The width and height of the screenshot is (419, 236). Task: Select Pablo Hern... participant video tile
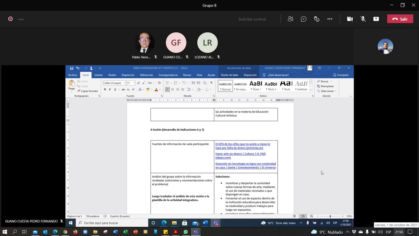click(x=145, y=43)
